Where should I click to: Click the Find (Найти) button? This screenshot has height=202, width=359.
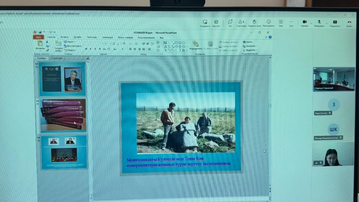coord(248,42)
